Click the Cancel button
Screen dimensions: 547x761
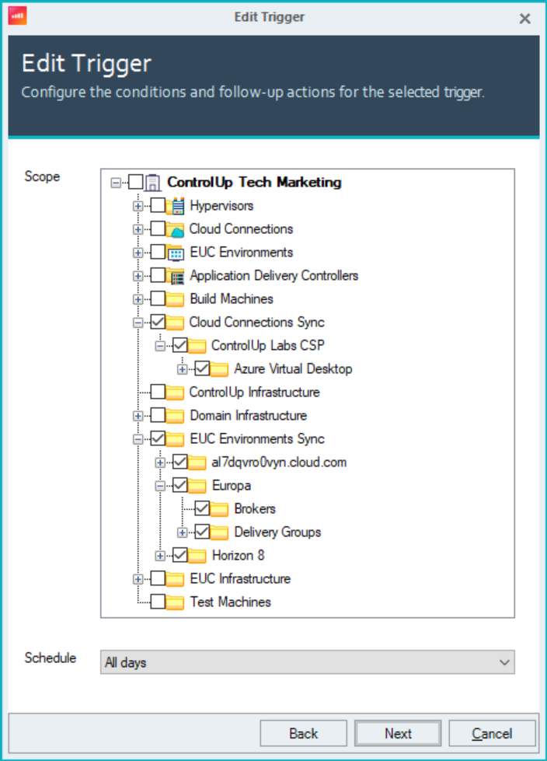[492, 733]
